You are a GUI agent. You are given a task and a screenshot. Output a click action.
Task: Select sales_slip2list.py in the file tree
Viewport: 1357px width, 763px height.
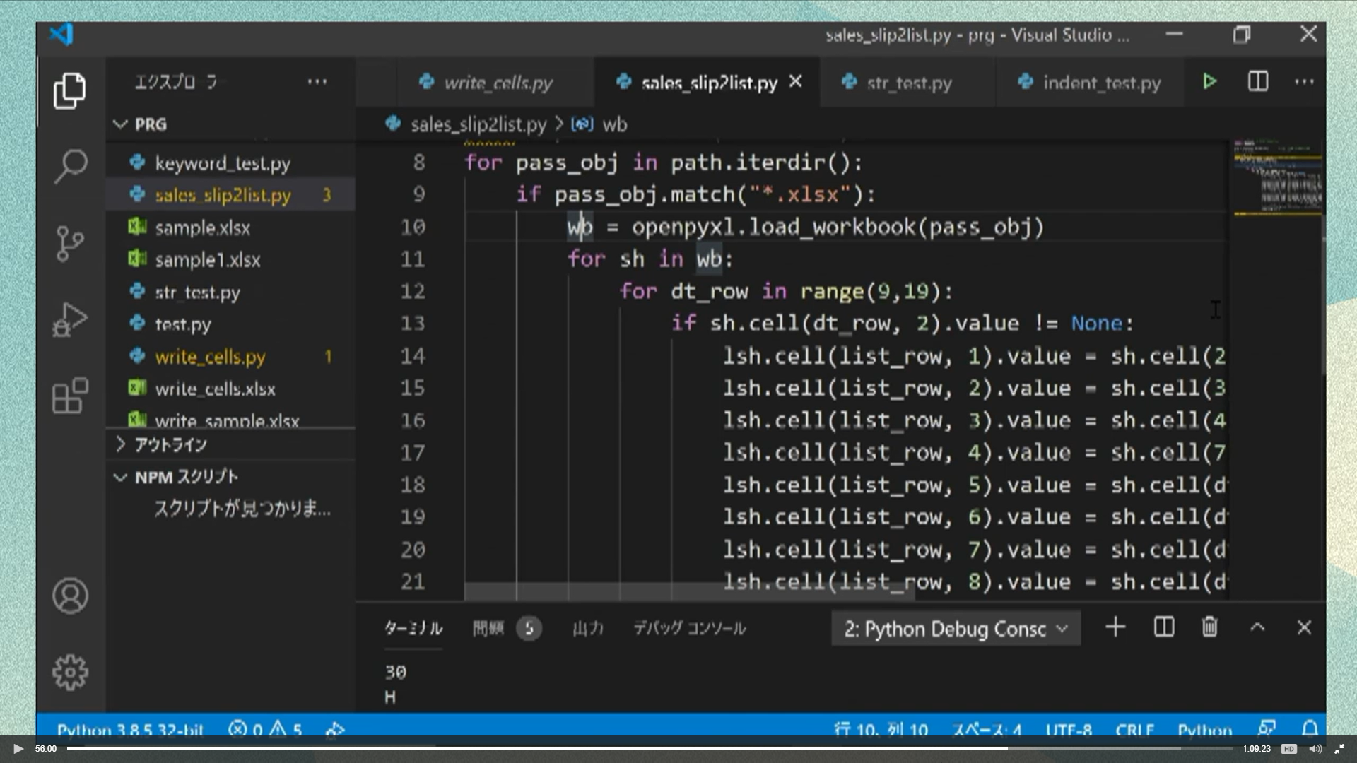[x=230, y=195]
